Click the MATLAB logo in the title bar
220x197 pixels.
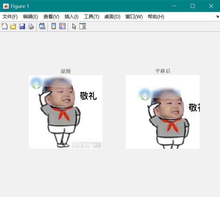tap(6, 6)
